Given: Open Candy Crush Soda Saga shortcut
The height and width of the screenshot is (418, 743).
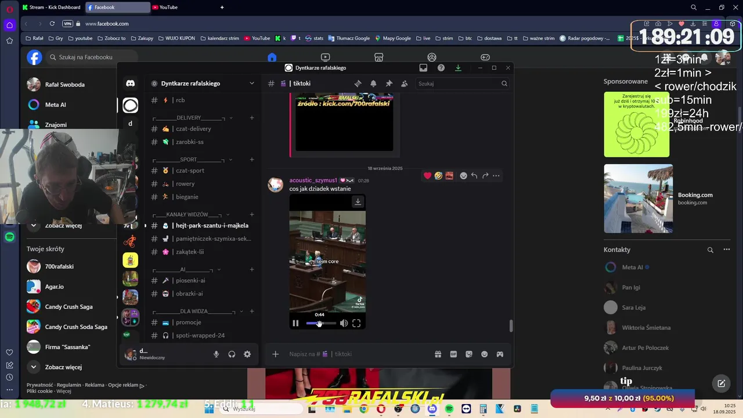Looking at the screenshot, I should tap(76, 327).
